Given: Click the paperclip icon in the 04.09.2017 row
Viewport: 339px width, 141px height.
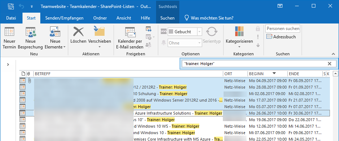Looking at the screenshot, I should pos(30,81).
